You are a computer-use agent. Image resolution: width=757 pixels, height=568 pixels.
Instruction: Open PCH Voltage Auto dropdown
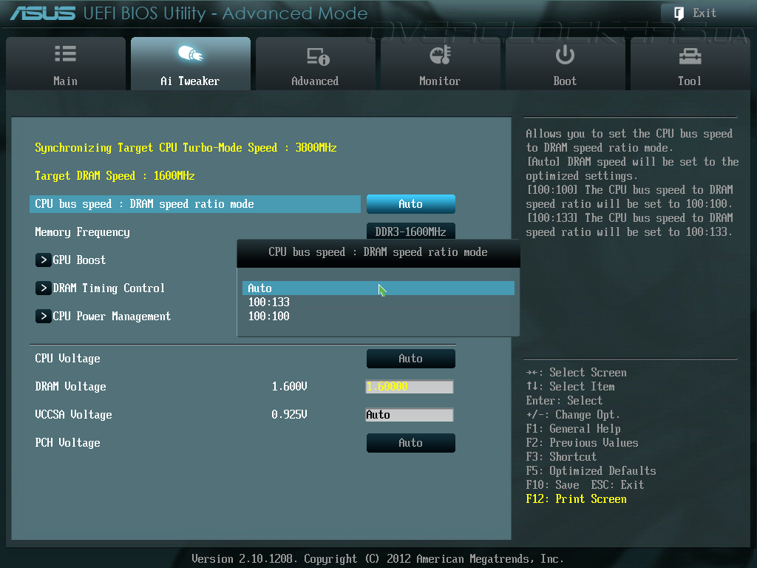coord(411,443)
